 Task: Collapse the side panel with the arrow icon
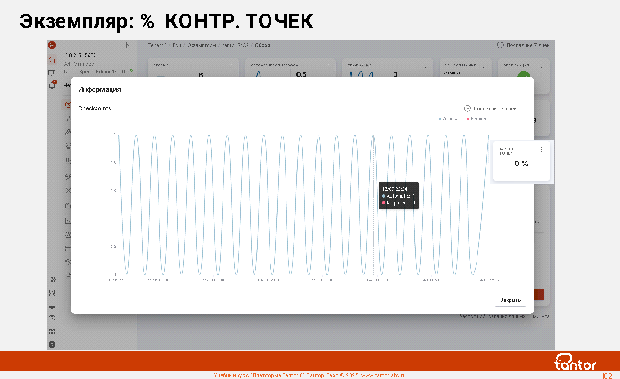point(129,45)
